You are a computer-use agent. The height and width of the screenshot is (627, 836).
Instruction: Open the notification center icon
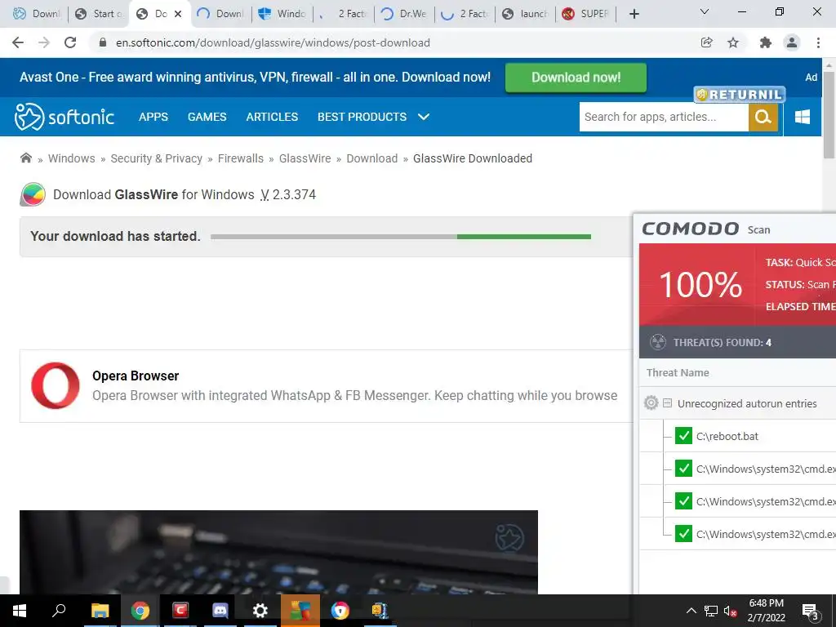[811, 611]
